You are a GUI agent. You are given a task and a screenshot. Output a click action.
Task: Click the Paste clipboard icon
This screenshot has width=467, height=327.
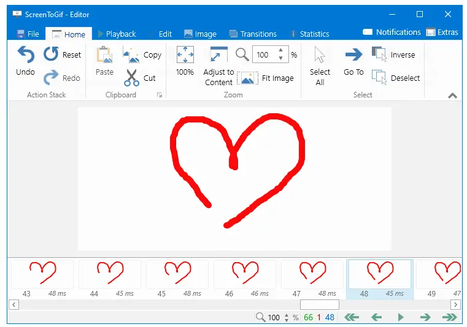104,55
